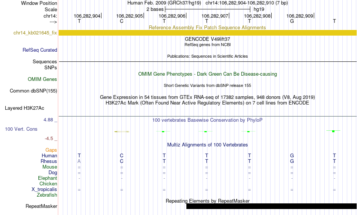
Task: Click Repeating Elements by RepeatMasker title
Action: coord(207,201)
